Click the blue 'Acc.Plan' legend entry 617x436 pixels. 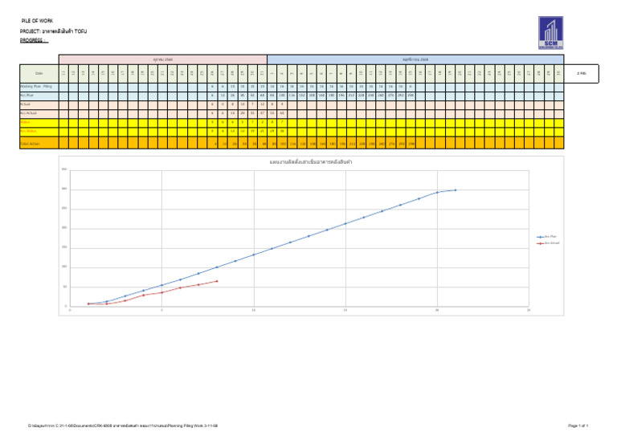547,237
